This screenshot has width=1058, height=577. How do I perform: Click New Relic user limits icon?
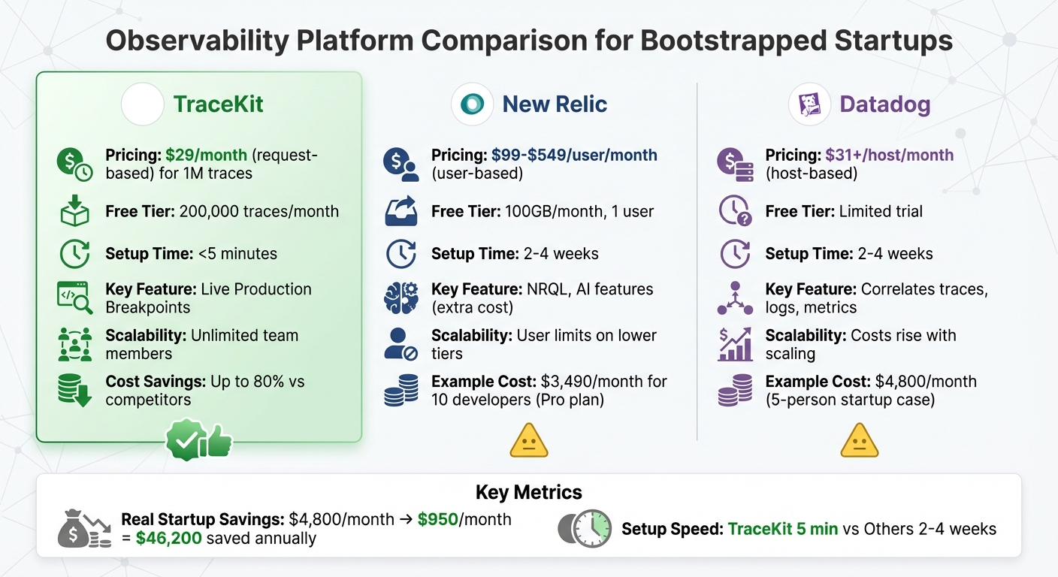(x=401, y=344)
